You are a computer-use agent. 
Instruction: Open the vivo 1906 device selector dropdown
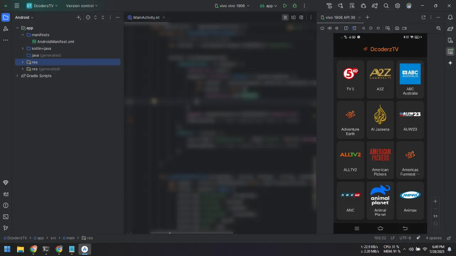click(x=232, y=6)
